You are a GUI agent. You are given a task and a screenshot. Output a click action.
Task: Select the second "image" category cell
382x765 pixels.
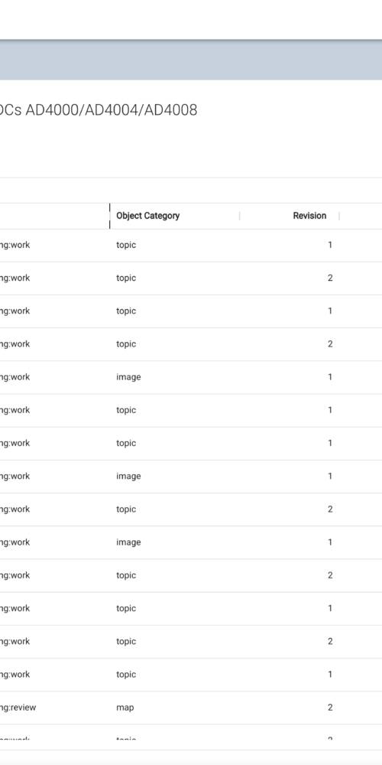point(128,476)
